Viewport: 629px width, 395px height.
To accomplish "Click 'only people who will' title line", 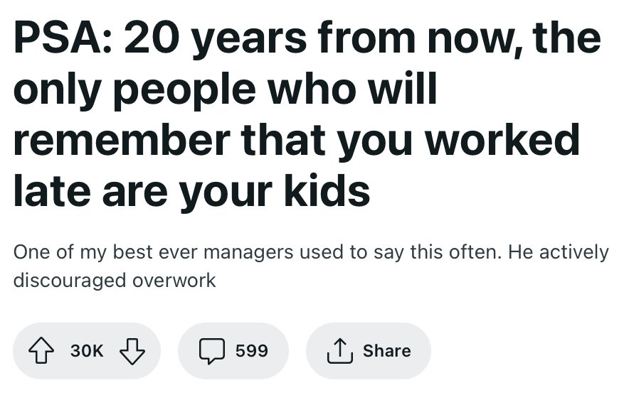I will pyautogui.click(x=225, y=89).
